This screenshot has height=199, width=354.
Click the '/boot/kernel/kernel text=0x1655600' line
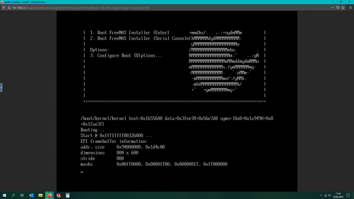[x=177, y=118]
